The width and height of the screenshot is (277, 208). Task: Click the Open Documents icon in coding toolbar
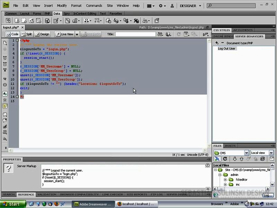(x=5, y=43)
